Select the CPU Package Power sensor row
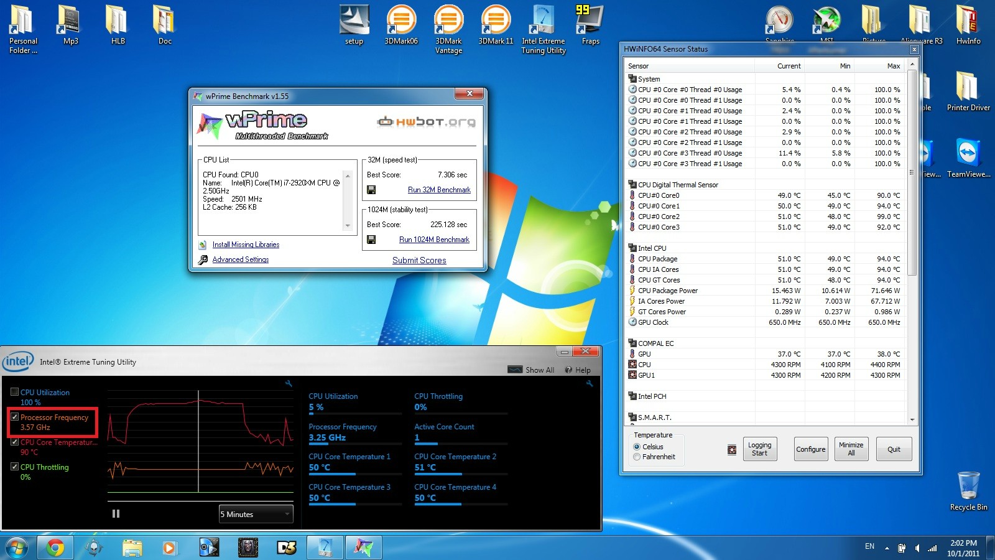The height and width of the screenshot is (560, 995). coord(764,291)
